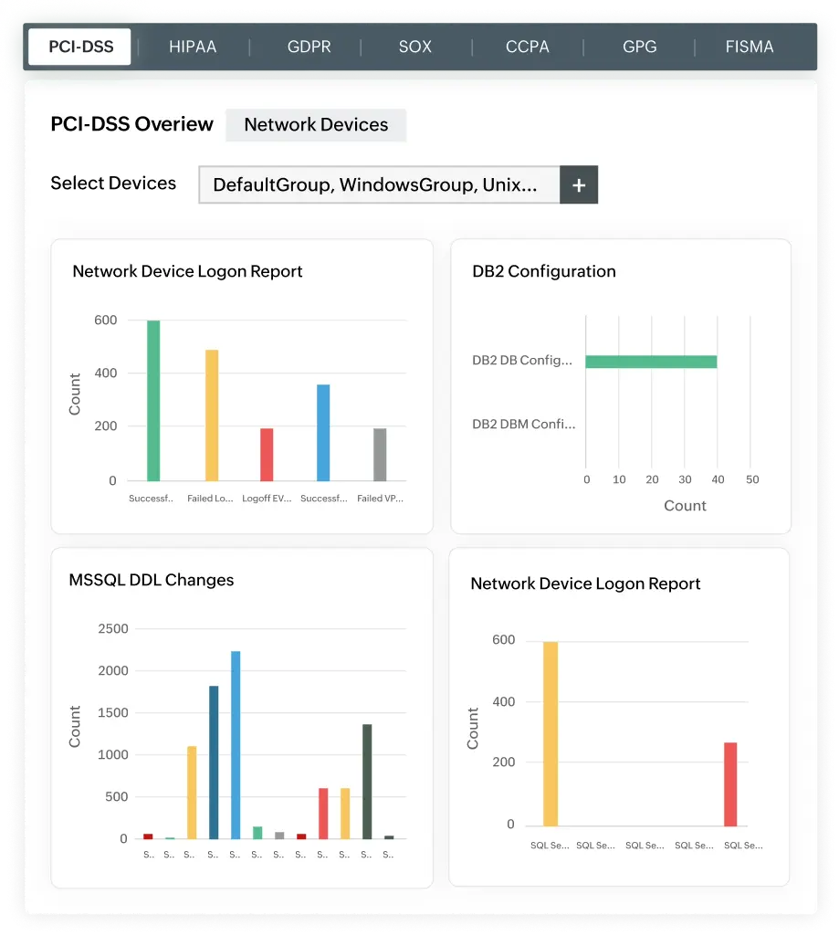Click the Network Devices button

[x=316, y=124]
